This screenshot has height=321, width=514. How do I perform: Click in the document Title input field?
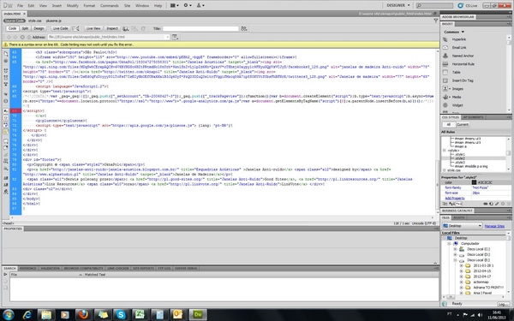200,28
